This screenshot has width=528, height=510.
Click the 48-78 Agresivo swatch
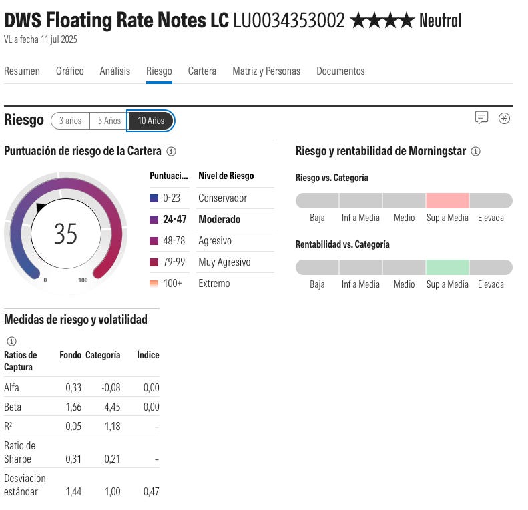(x=154, y=241)
